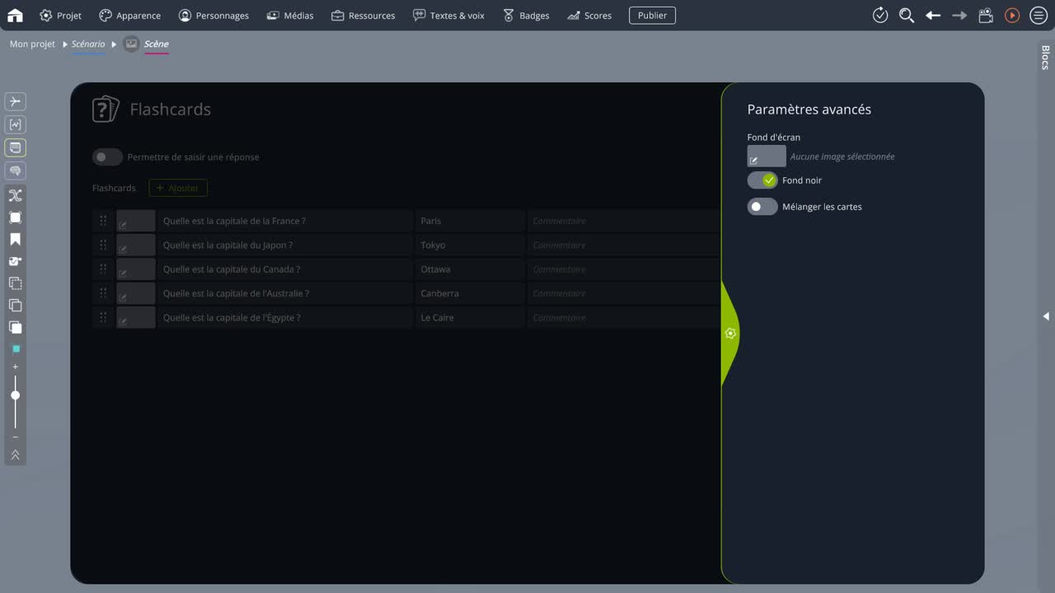The width and height of the screenshot is (1055, 593).
Task: Click the zoom slider handle
Action: [x=15, y=395]
